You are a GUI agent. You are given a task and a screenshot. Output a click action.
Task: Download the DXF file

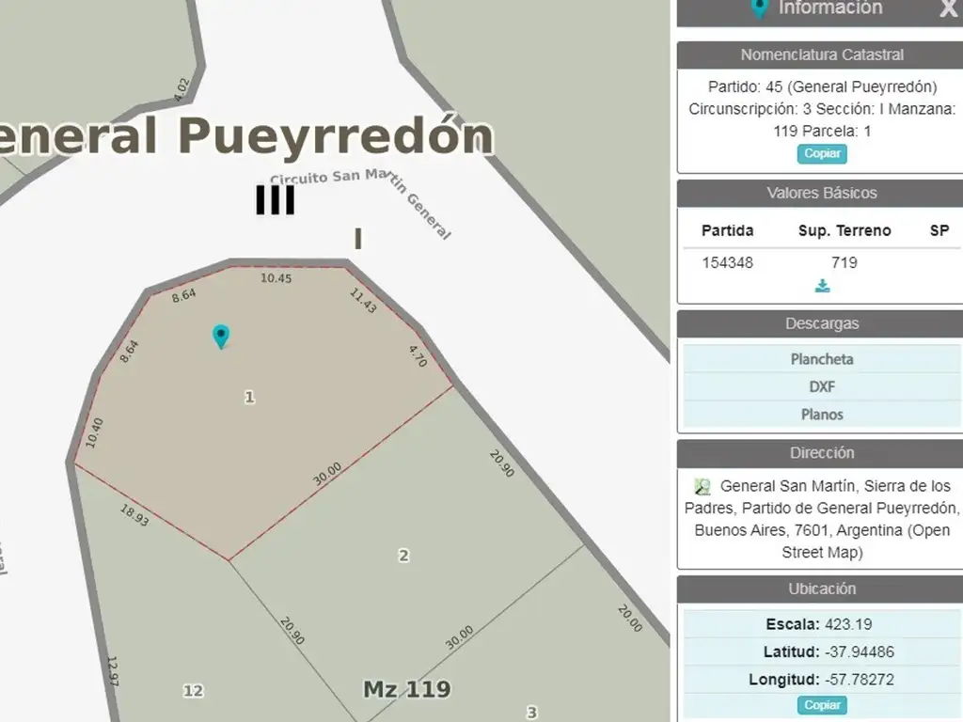(x=822, y=386)
